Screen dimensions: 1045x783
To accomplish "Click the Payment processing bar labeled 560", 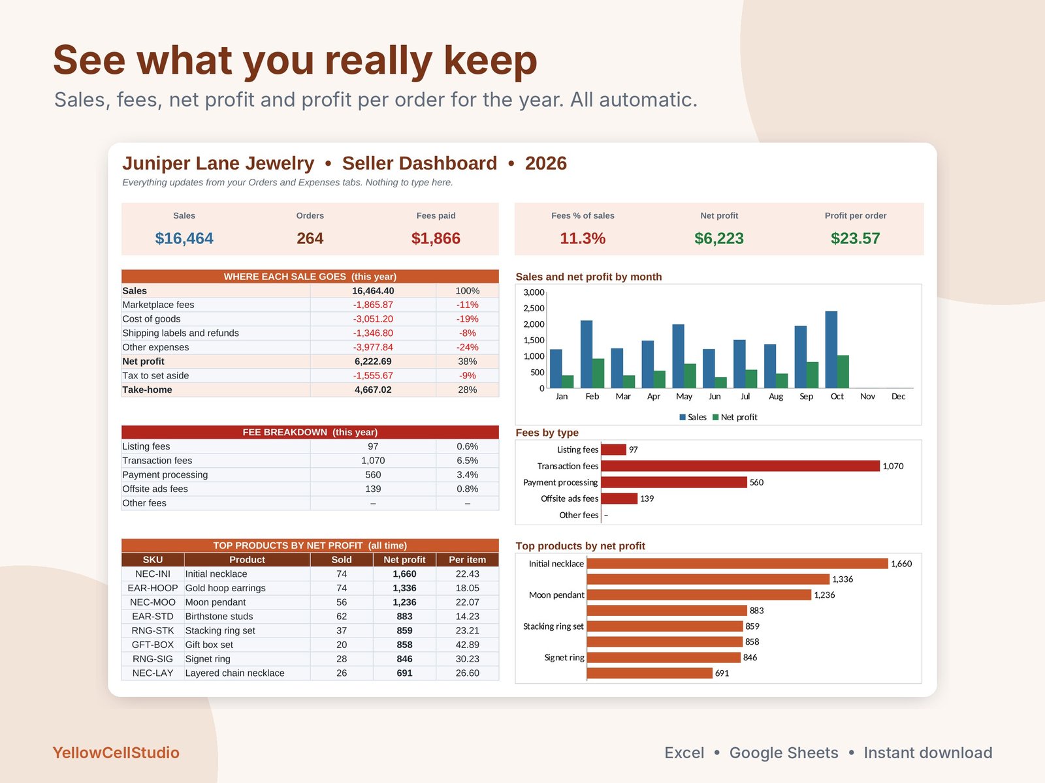I will point(674,482).
